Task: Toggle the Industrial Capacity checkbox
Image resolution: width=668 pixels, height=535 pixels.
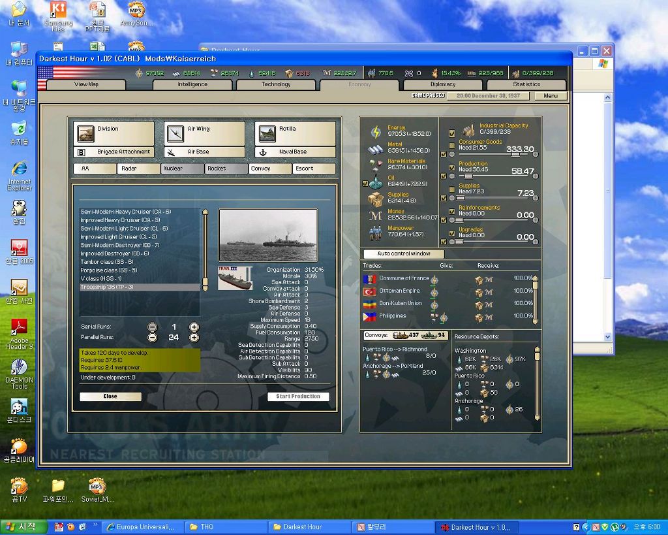Action: coord(452,133)
